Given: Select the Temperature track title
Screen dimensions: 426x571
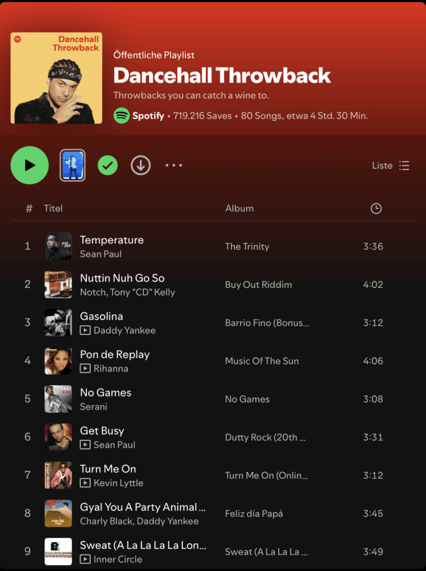Looking at the screenshot, I should click(112, 240).
